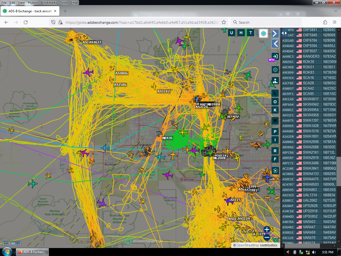Click the browser Search box
This screenshot has width=341, height=256.
[x=266, y=22]
